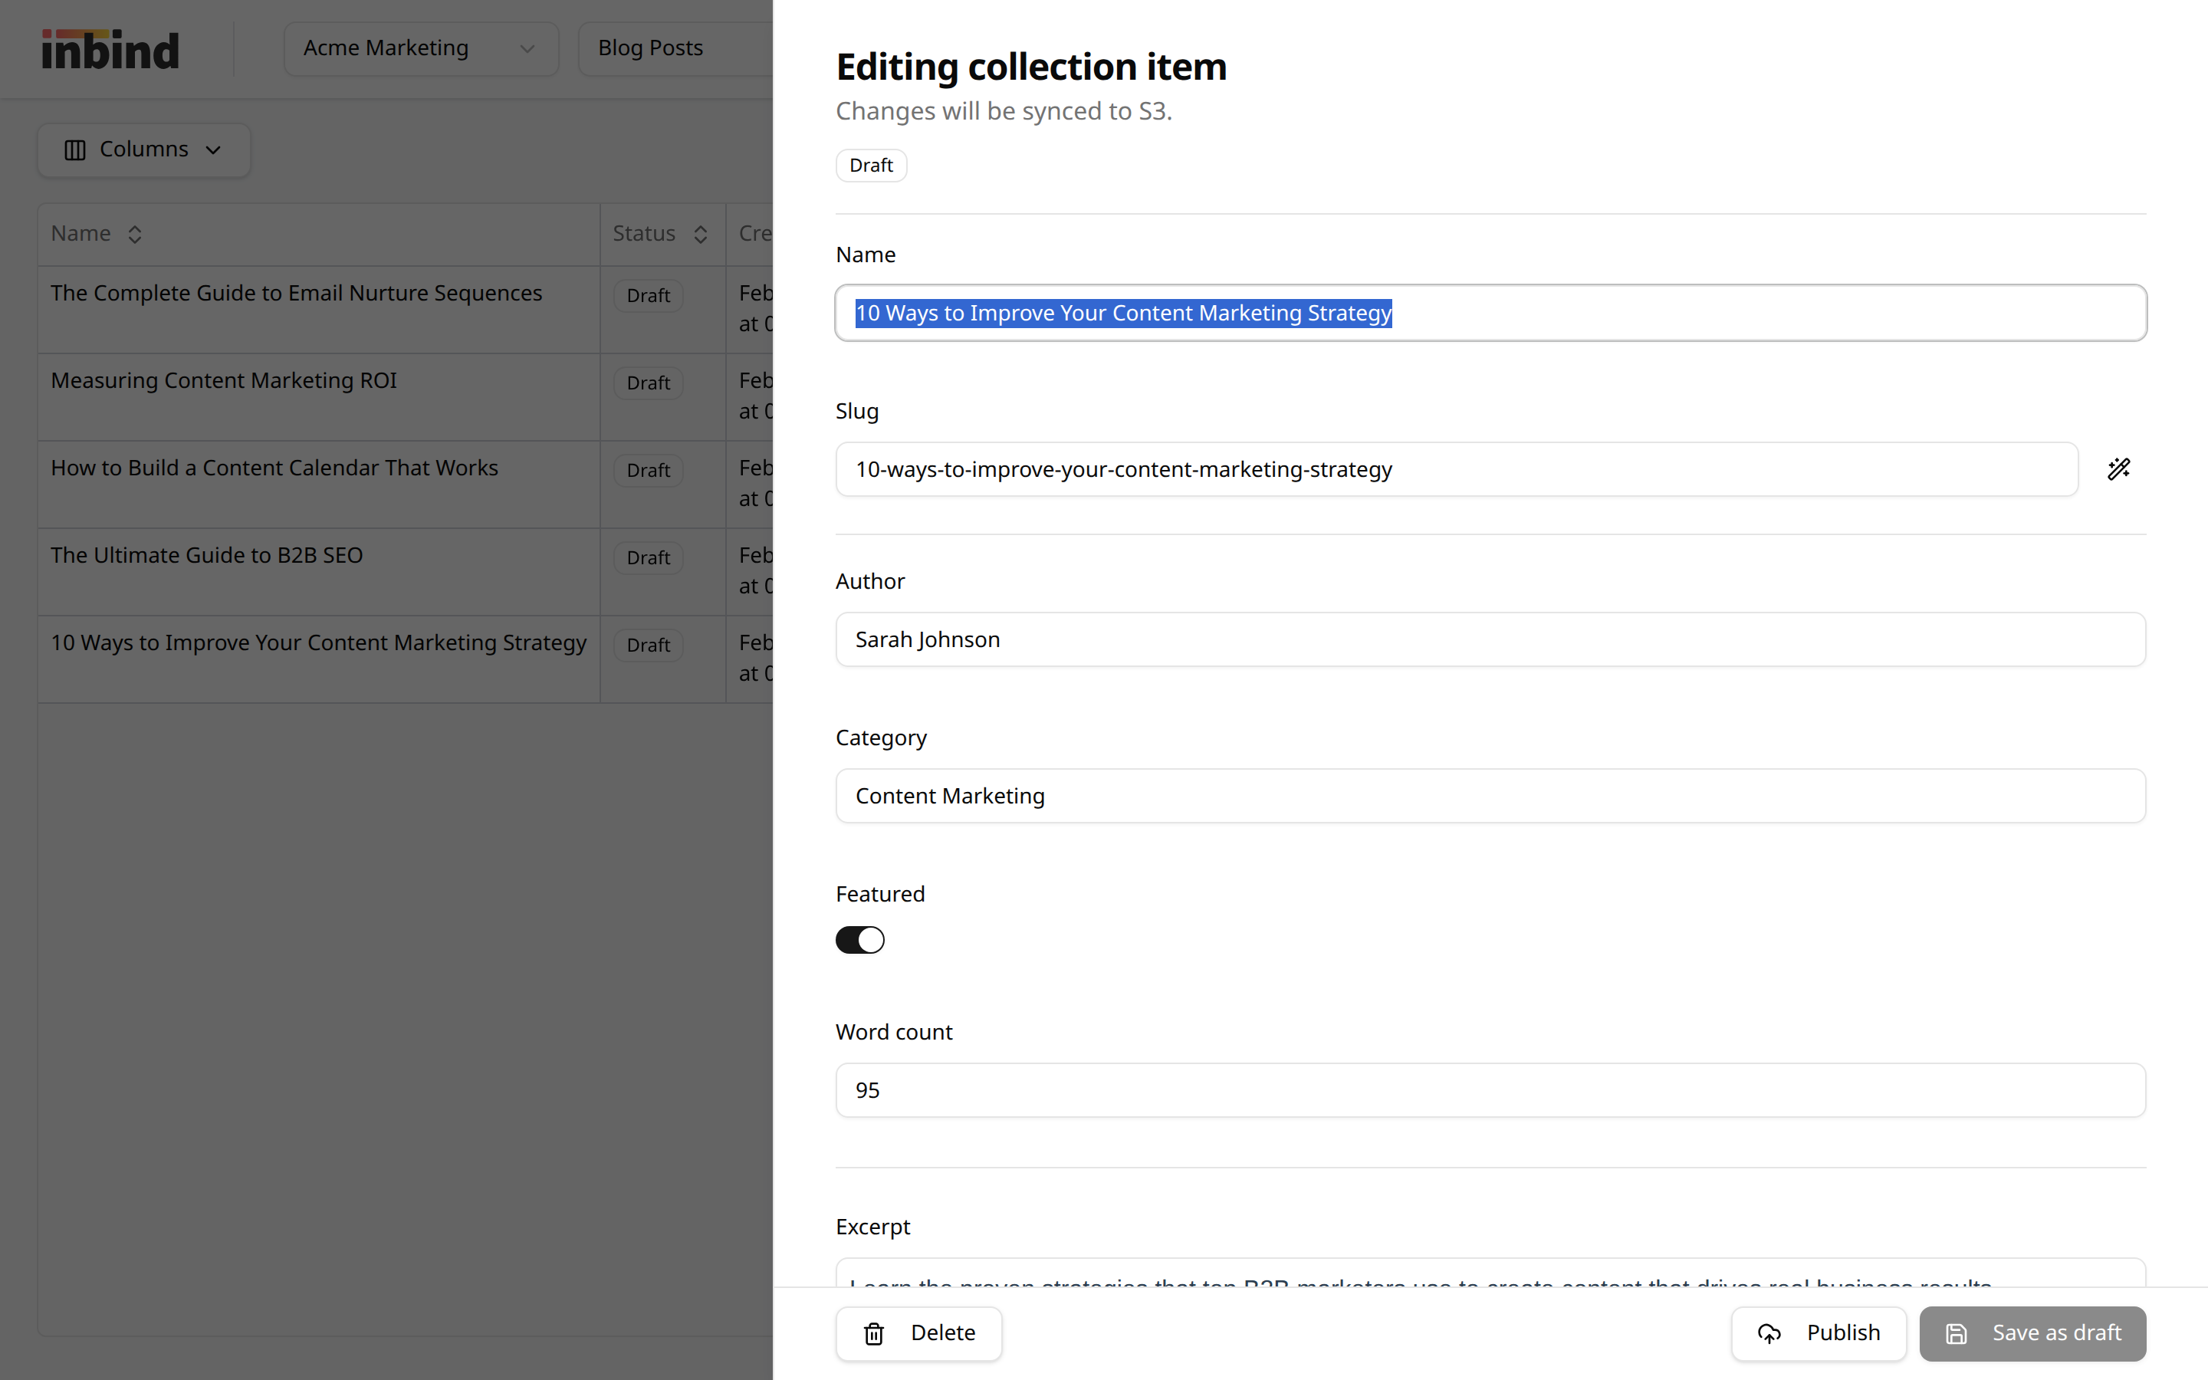
Task: Select the row The Ultimate Guide to B2B SEO
Action: [320, 570]
